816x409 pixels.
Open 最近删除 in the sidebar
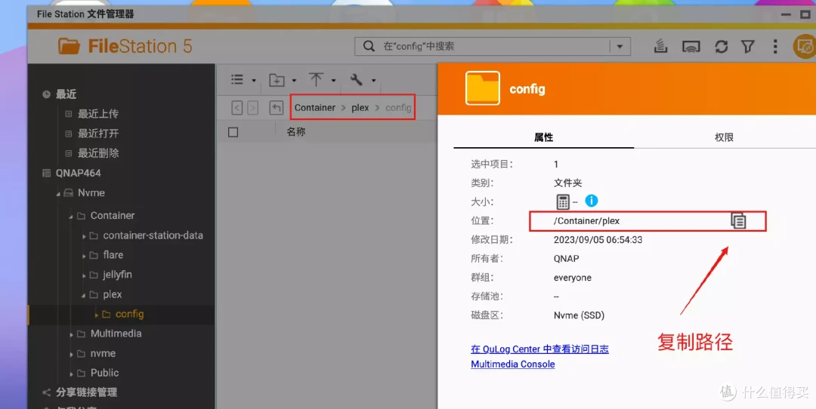click(97, 153)
